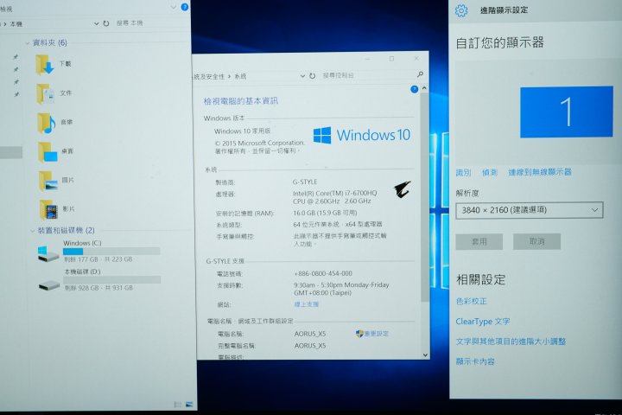Click the 本機 breadcrumb in File Explorer
The width and height of the screenshot is (622, 415).
pyautogui.click(x=16, y=24)
